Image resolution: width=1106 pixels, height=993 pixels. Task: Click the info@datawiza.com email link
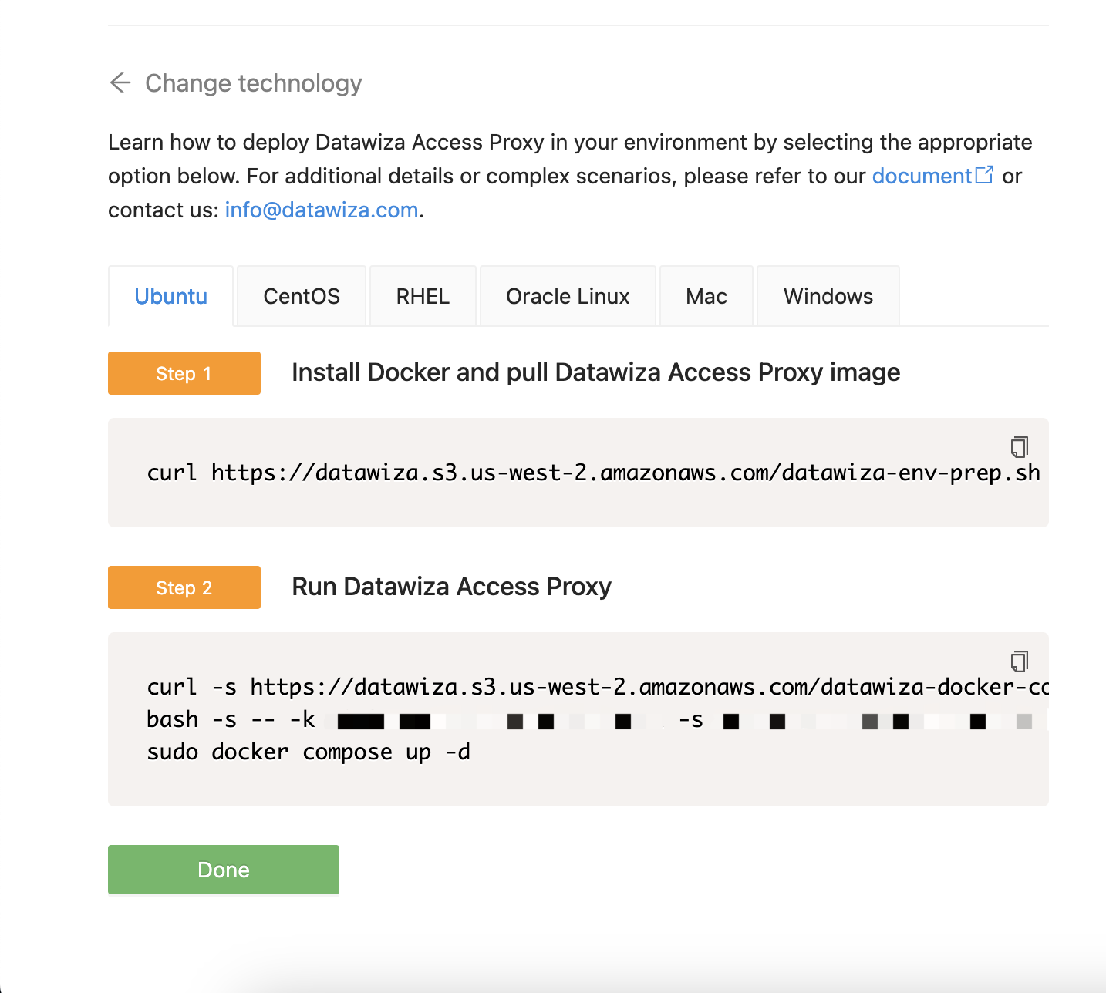click(322, 210)
